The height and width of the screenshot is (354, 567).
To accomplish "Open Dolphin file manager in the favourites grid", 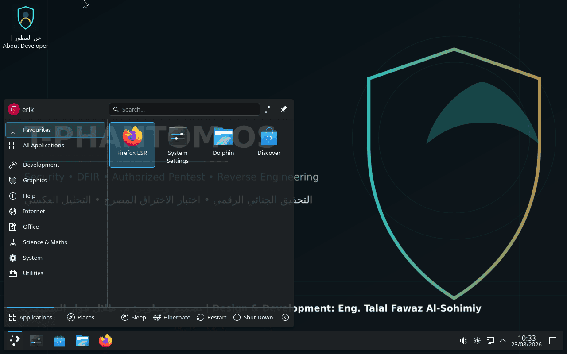I will point(223,145).
